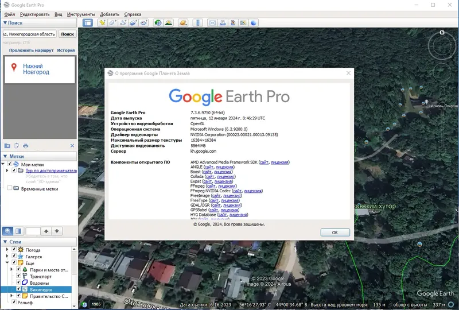
Task: Launch Google Earth web blue globe icon
Action: tap(254, 23)
